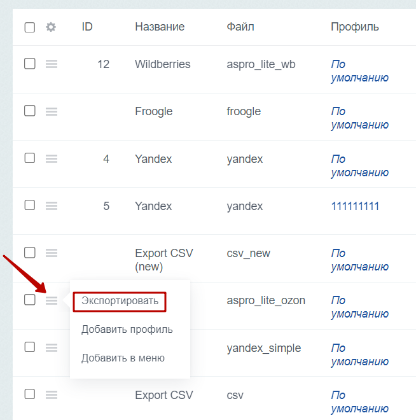The height and width of the screenshot is (420, 416).
Task: Click Yandex name in ID 5 row
Action: (153, 206)
